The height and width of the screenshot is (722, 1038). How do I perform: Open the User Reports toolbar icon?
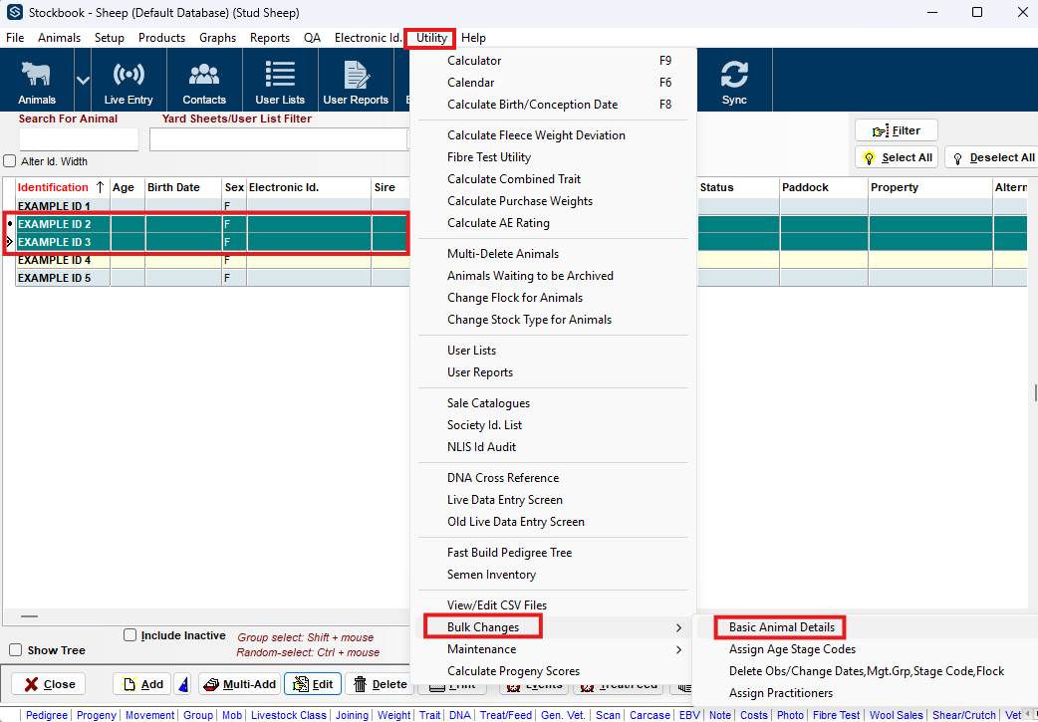point(356,82)
